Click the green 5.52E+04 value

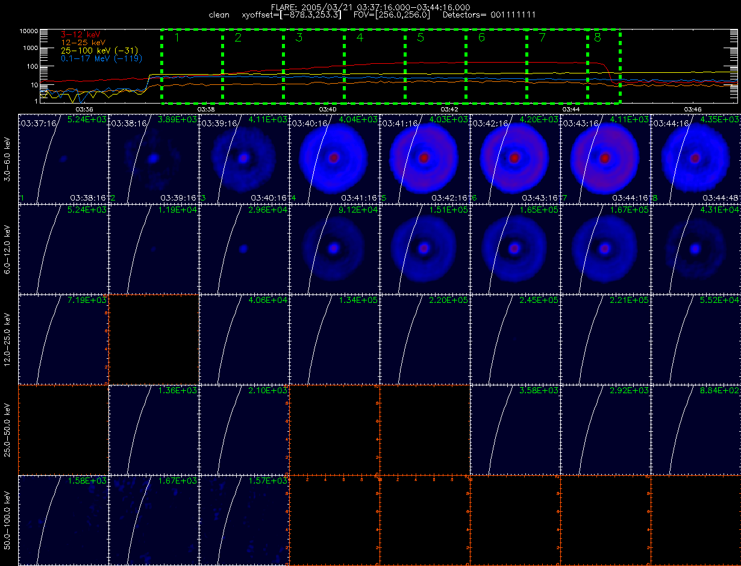pos(720,300)
